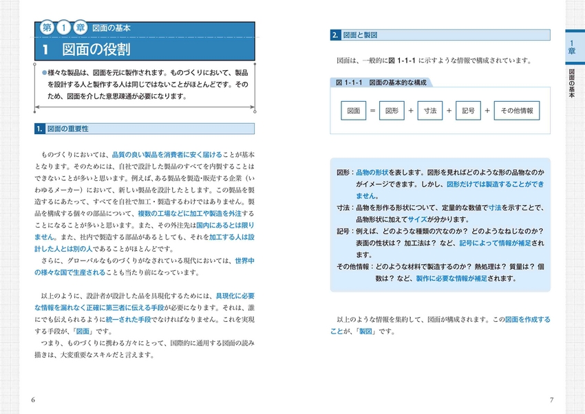The width and height of the screenshot is (585, 414).
Task: Click the plus sign between 図形 and 寸法
Action: tap(411, 111)
